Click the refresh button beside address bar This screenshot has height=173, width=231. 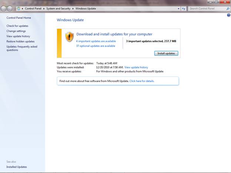pyautogui.click(x=183, y=9)
